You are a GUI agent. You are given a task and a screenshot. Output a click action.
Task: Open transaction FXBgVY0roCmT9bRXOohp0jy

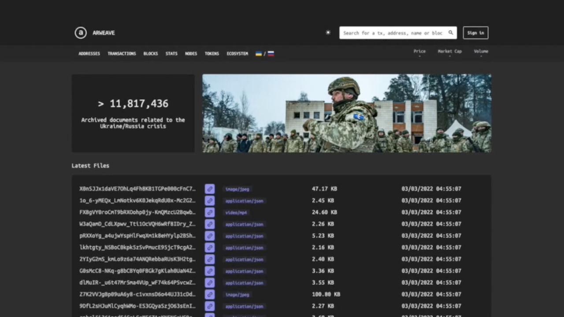pyautogui.click(x=137, y=212)
